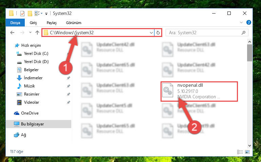Expand the address bar history dropdown

[x=151, y=33]
